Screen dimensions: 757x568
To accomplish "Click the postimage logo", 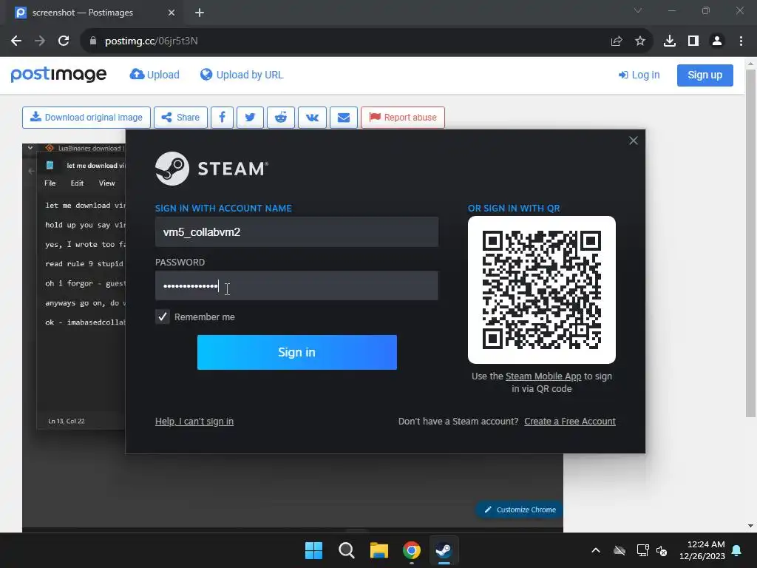I will [58, 75].
